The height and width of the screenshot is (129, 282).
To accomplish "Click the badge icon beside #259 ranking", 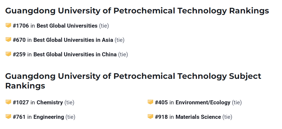I will tap(8, 54).
